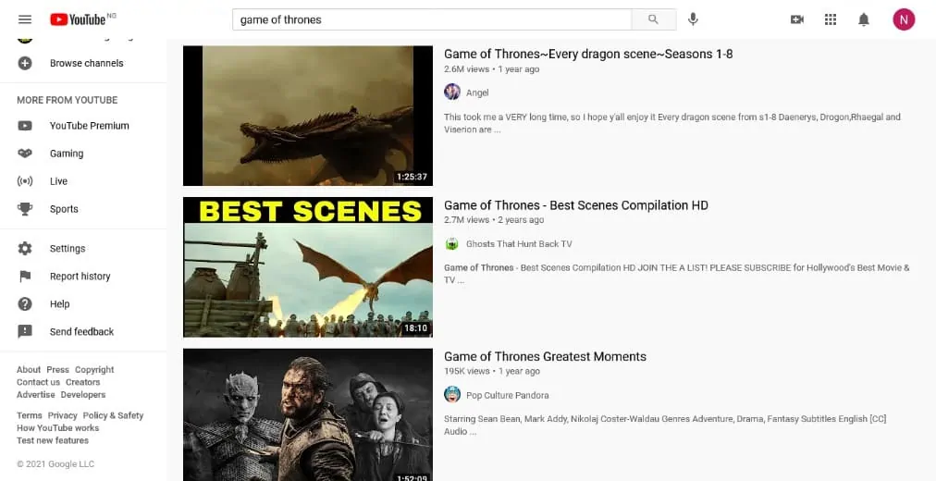The image size is (936, 481).
Task: Click the '2.6M views • 1 year ago' text
Action: pos(492,69)
